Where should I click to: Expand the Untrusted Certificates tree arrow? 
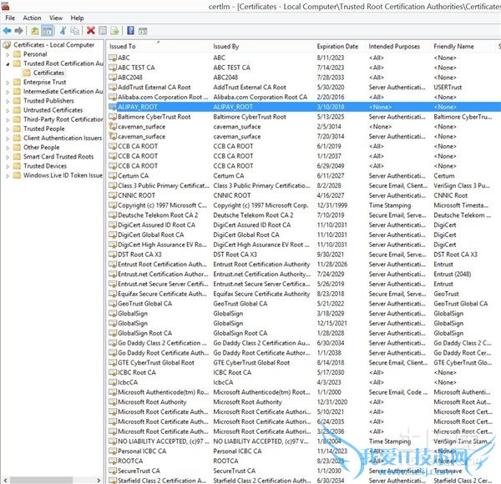click(7, 110)
